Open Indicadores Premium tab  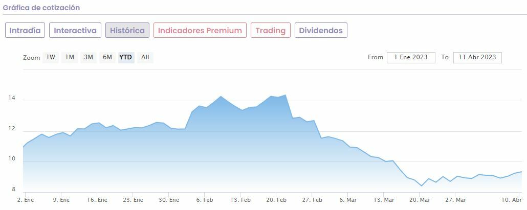click(x=200, y=30)
